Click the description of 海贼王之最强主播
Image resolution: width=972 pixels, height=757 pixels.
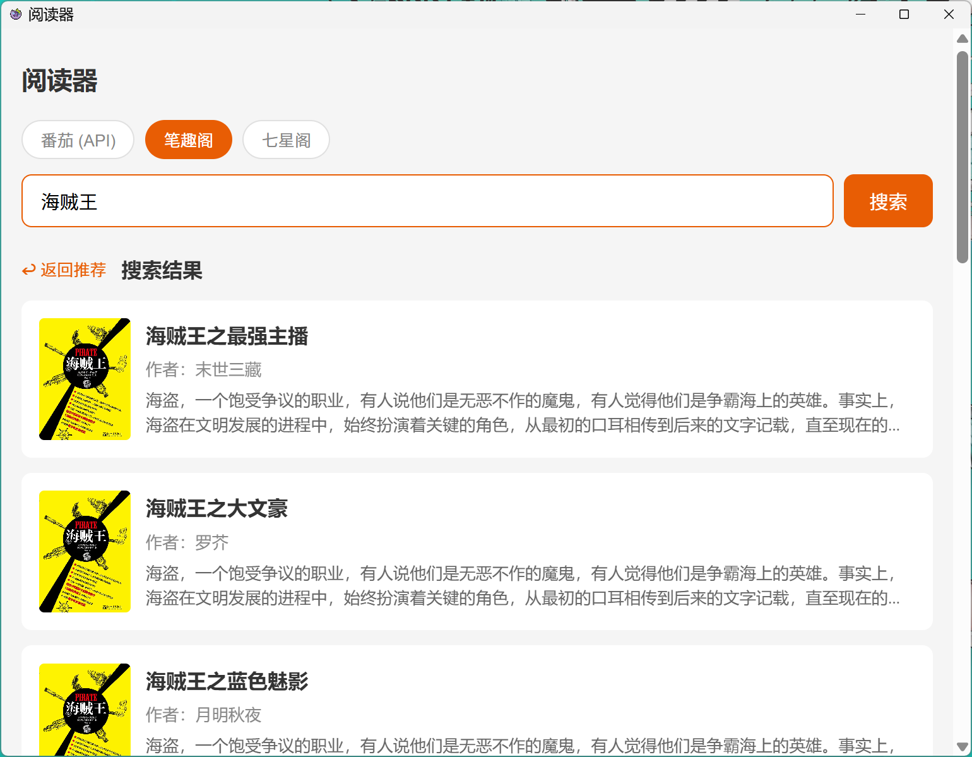coord(523,412)
